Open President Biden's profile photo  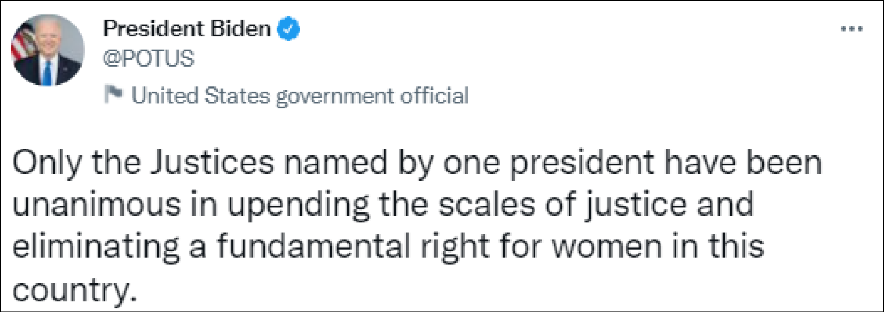point(48,50)
